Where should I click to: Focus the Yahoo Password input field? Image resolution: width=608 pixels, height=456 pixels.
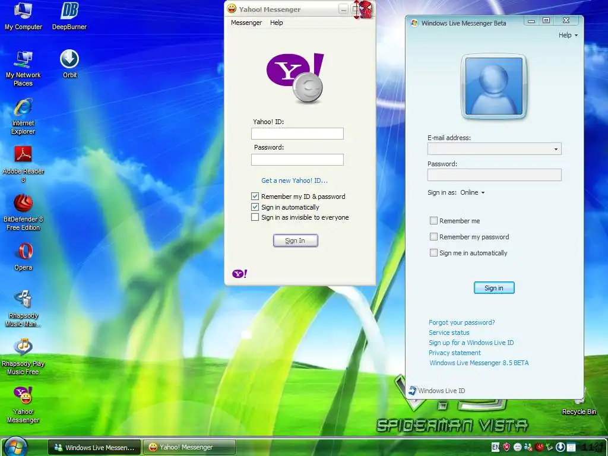tap(297, 160)
